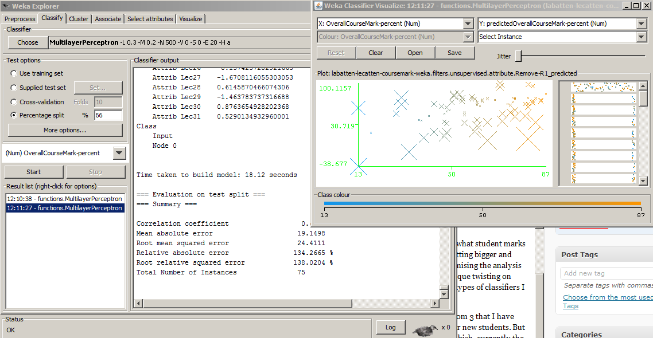Click the Correlation coefficient line
This screenshot has height=338, width=653.
(224, 223)
